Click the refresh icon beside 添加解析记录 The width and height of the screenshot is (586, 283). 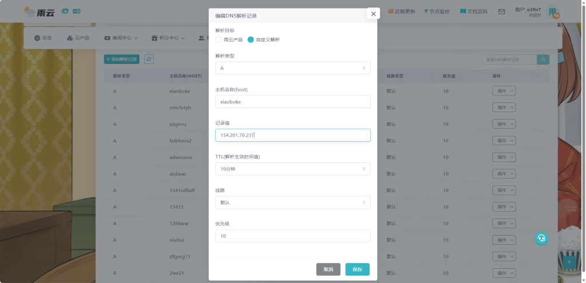[149, 59]
